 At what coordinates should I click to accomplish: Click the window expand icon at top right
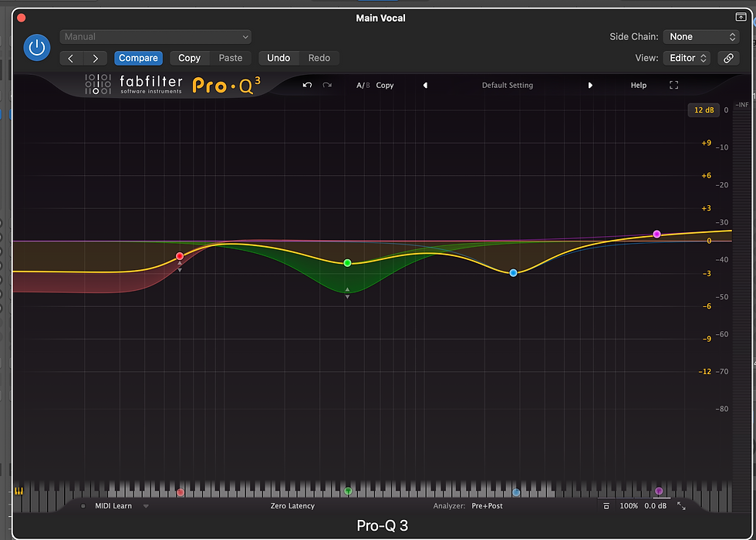741,17
